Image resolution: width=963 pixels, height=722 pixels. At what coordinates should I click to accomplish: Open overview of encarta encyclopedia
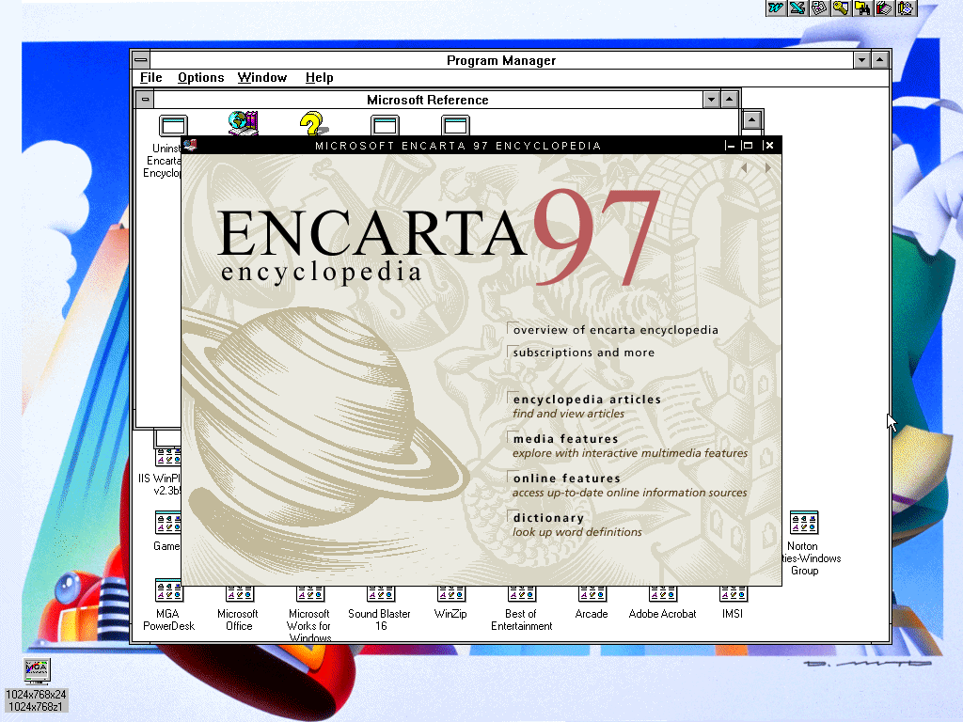(615, 330)
